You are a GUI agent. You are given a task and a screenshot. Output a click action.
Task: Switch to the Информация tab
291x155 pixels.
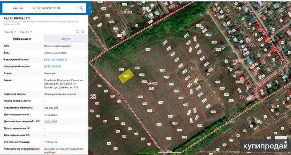click(x=22, y=39)
